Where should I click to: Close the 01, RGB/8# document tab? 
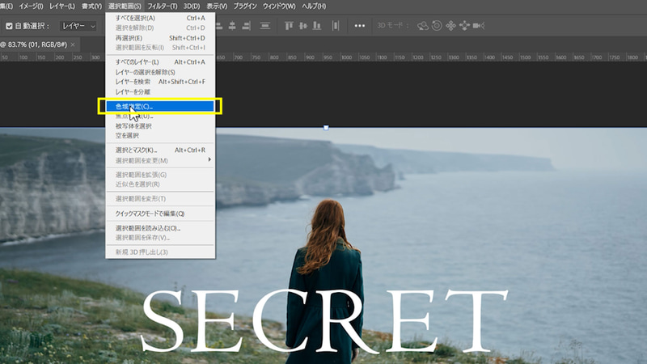click(x=73, y=44)
